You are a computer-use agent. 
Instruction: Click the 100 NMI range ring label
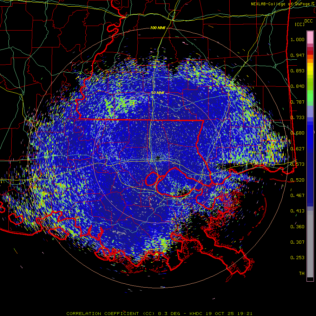click(158, 28)
